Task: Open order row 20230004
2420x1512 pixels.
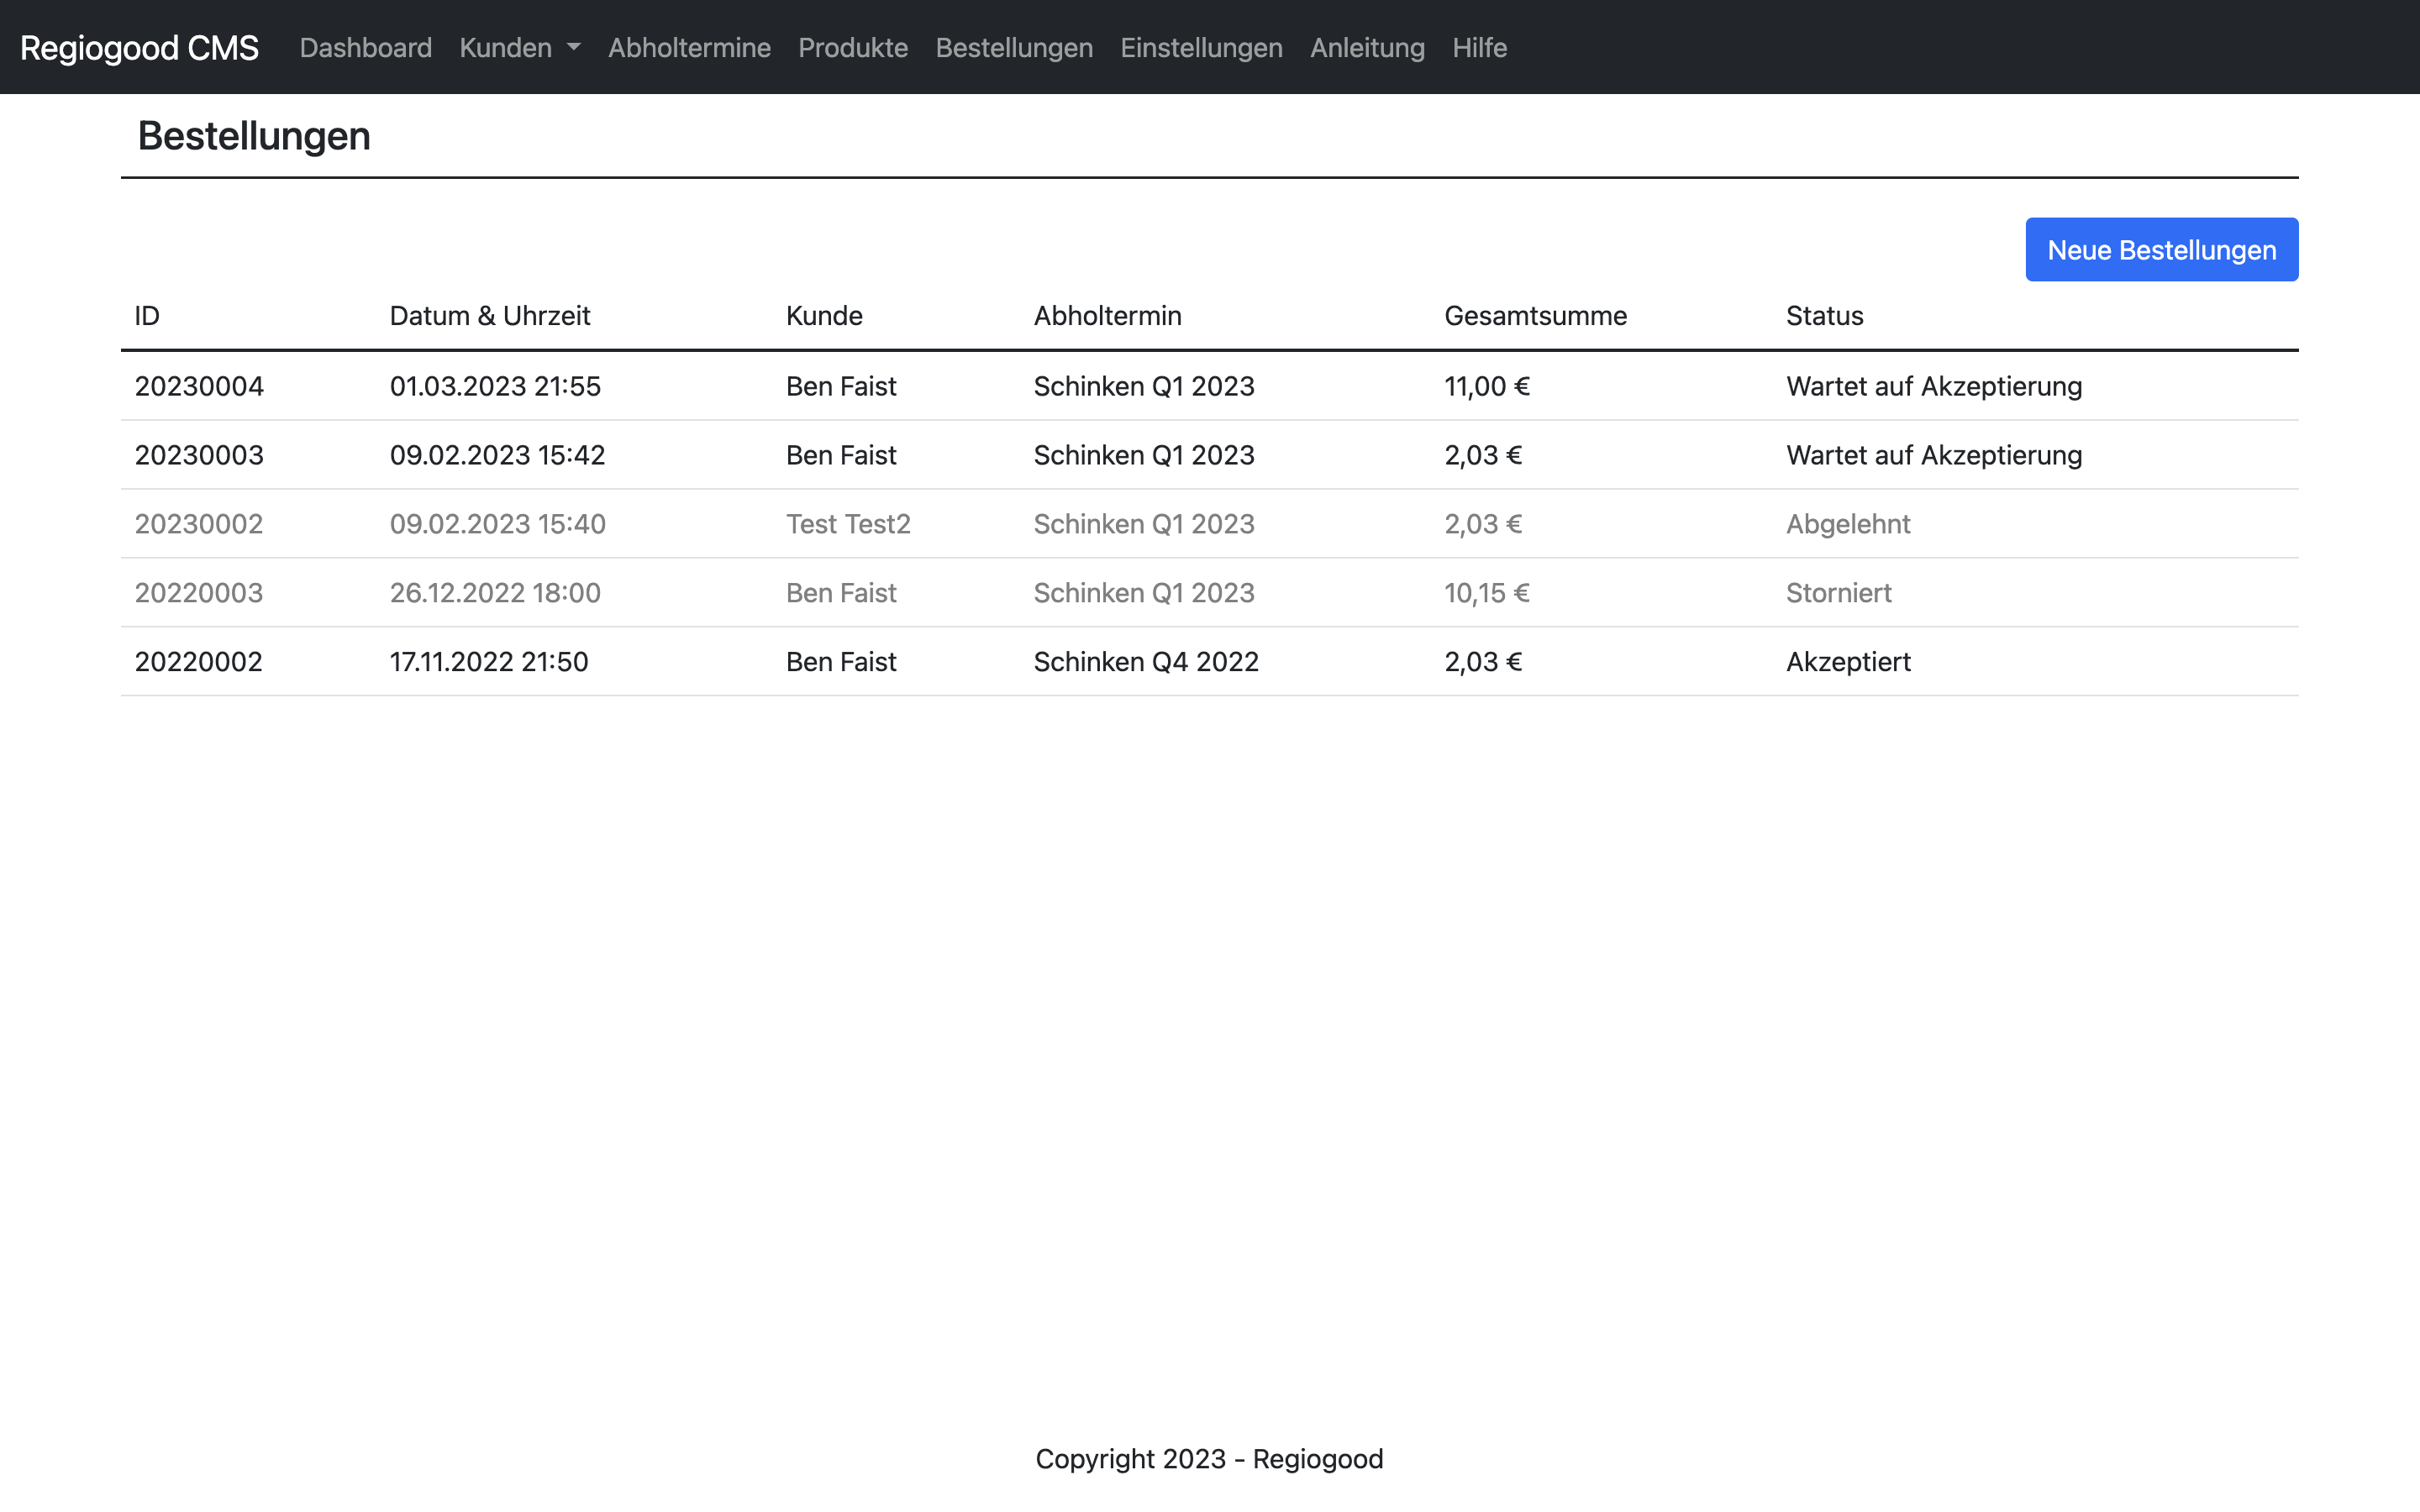Action: click(199, 386)
